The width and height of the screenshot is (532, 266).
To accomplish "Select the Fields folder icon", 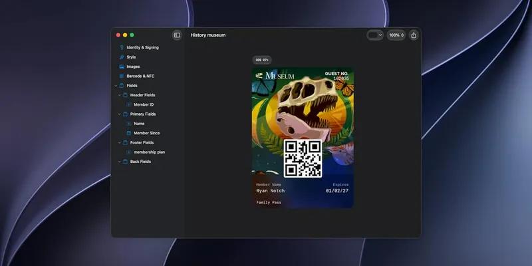I will click(122, 86).
